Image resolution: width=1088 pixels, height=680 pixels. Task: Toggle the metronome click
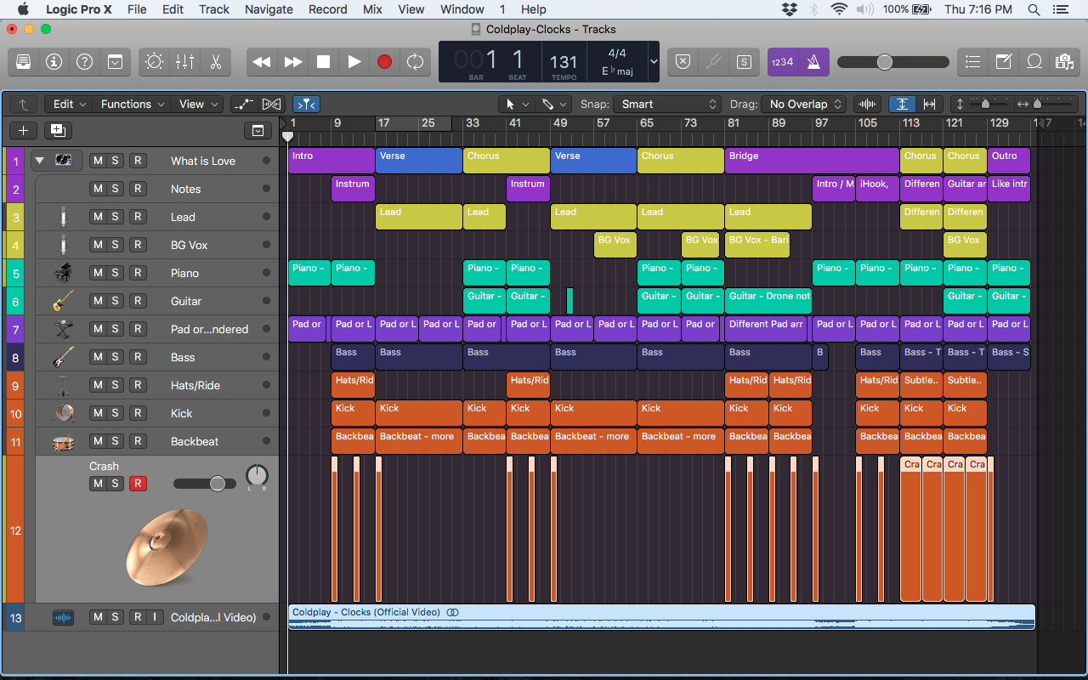pyautogui.click(x=813, y=62)
